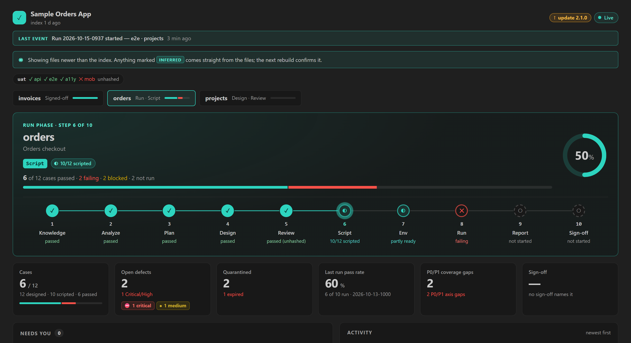Screen dimensions: 631x343
Task: Open the Open defects card
Action: pos(162,289)
